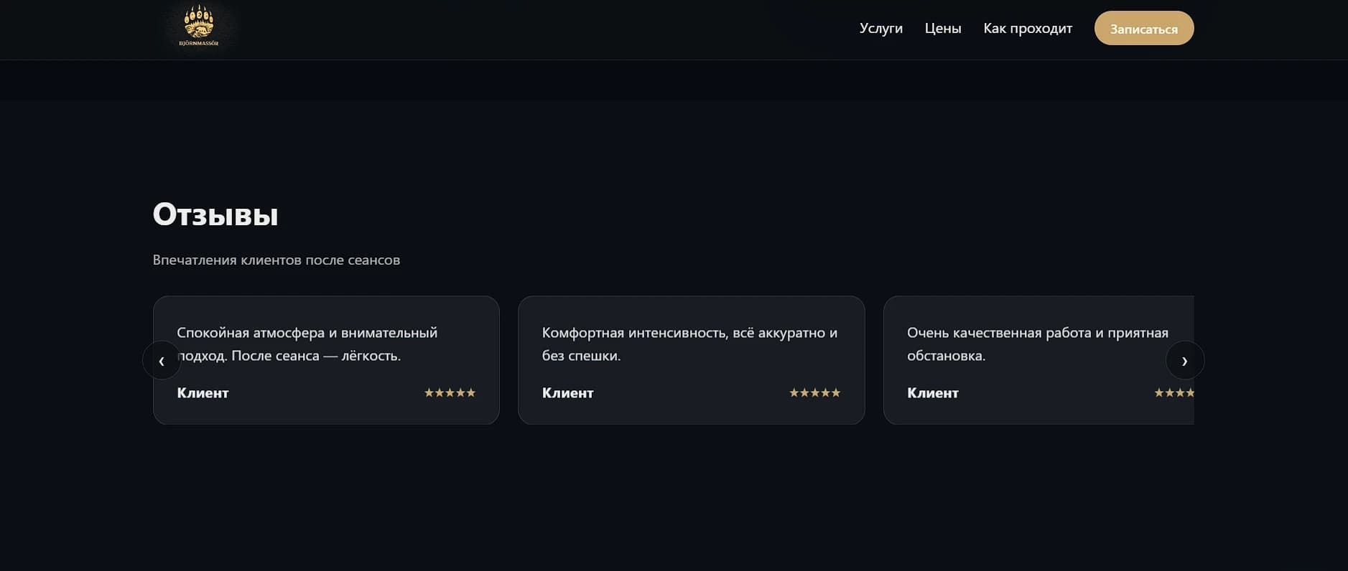The width and height of the screenshot is (1348, 571).
Task: Advance the carousel with the right arrow
Action: 1184,360
